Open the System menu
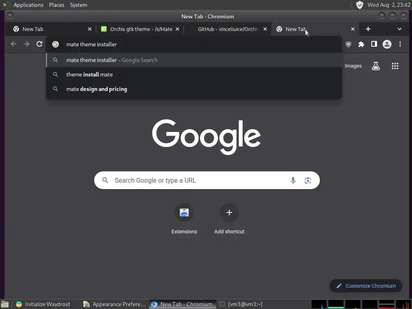The height and width of the screenshot is (309, 412). tap(78, 5)
